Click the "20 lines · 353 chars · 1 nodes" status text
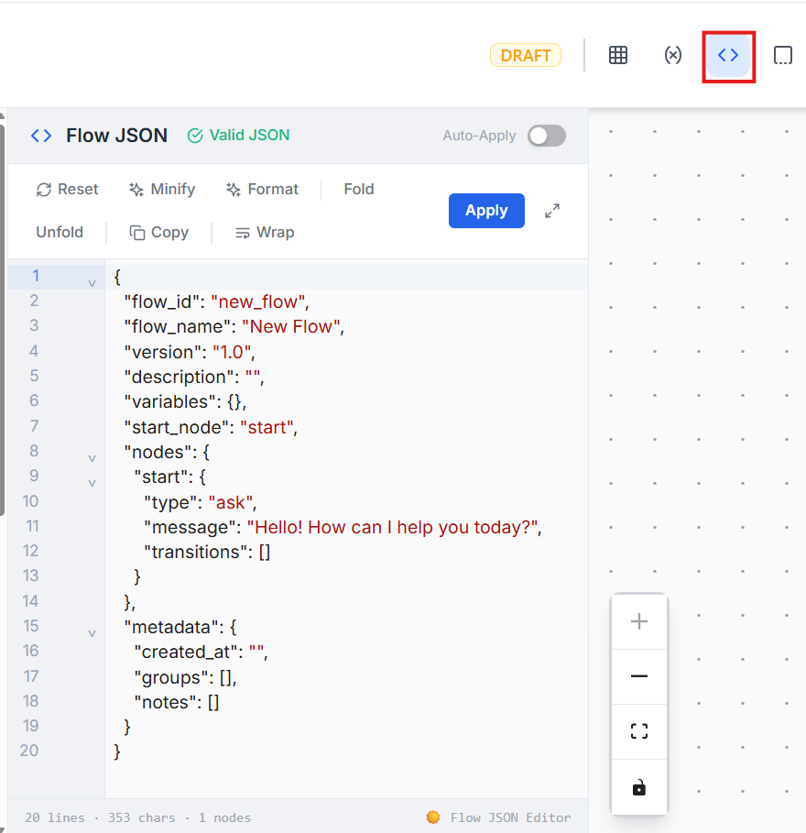The width and height of the screenshot is (806, 833). (x=137, y=817)
